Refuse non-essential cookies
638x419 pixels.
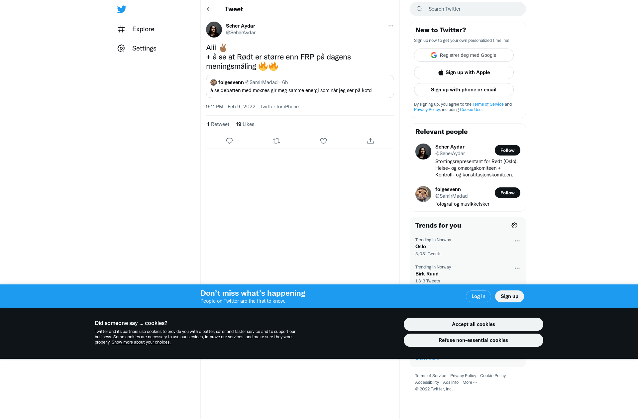(473, 340)
